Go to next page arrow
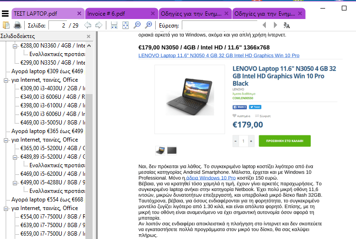 coord(99,25)
